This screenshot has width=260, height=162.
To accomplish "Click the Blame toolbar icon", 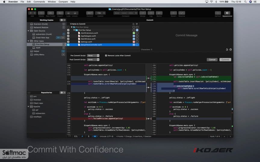I will pyautogui.click(x=159, y=13).
